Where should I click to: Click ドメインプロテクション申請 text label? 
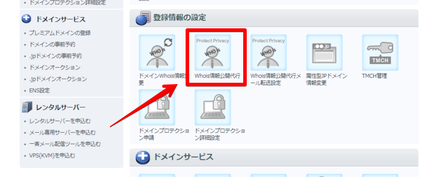click(x=164, y=135)
